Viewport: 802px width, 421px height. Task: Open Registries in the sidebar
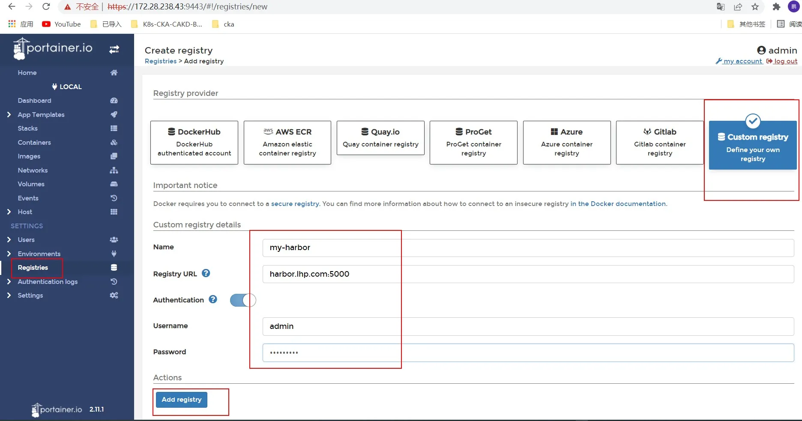[x=33, y=268]
